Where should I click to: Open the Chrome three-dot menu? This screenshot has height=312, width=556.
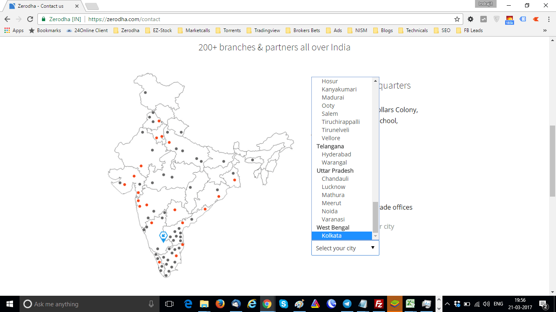(x=548, y=19)
